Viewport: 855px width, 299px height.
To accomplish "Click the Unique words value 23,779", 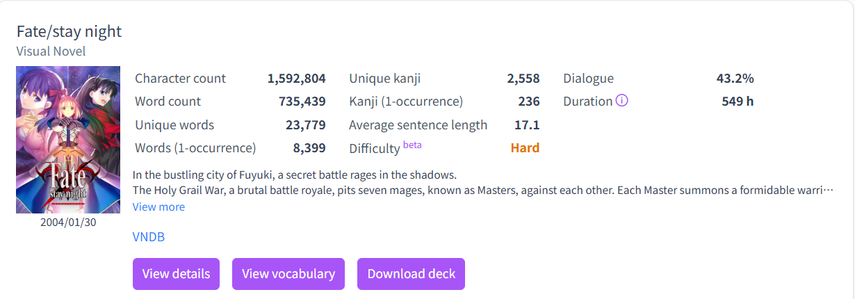I will [x=305, y=125].
